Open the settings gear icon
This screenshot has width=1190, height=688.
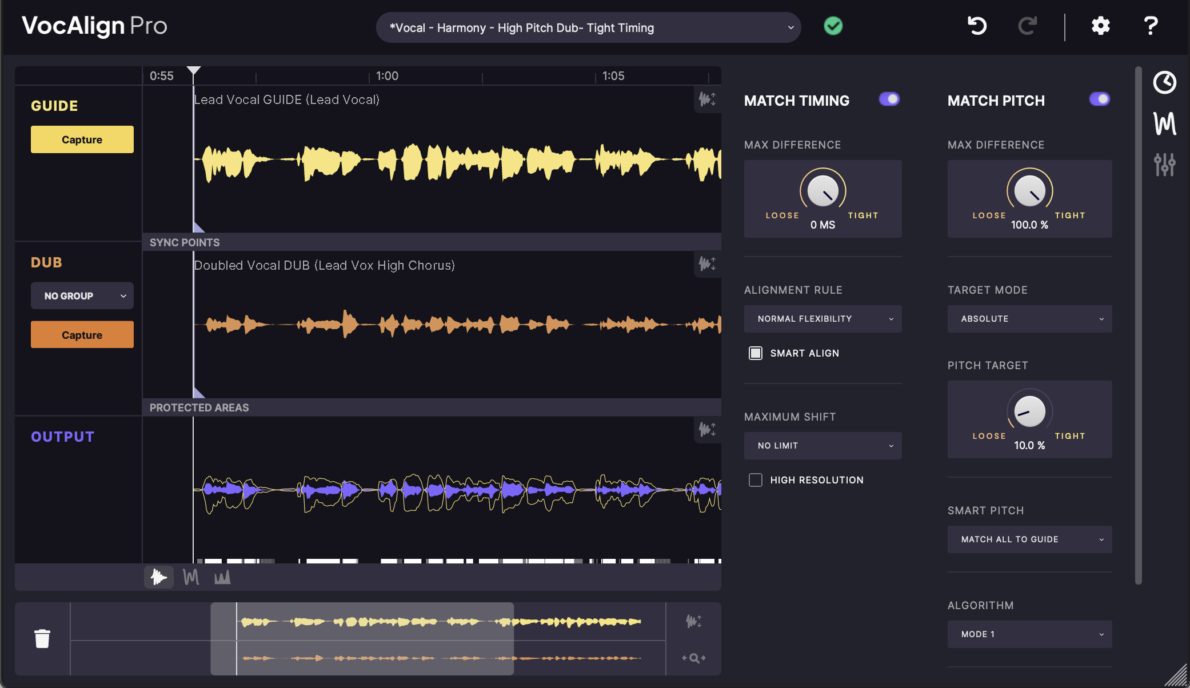[x=1100, y=26]
